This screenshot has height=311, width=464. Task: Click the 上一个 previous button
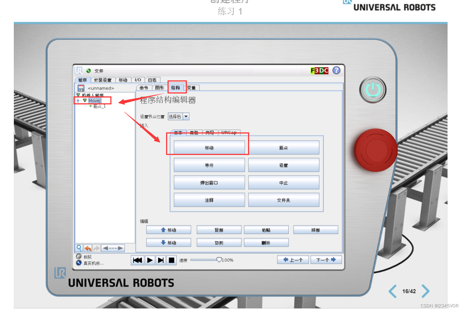pyautogui.click(x=293, y=260)
